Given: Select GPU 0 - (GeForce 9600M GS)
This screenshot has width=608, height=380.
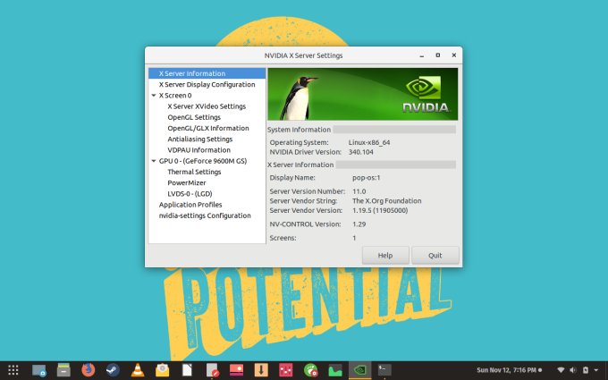Looking at the screenshot, I should (x=203, y=161).
